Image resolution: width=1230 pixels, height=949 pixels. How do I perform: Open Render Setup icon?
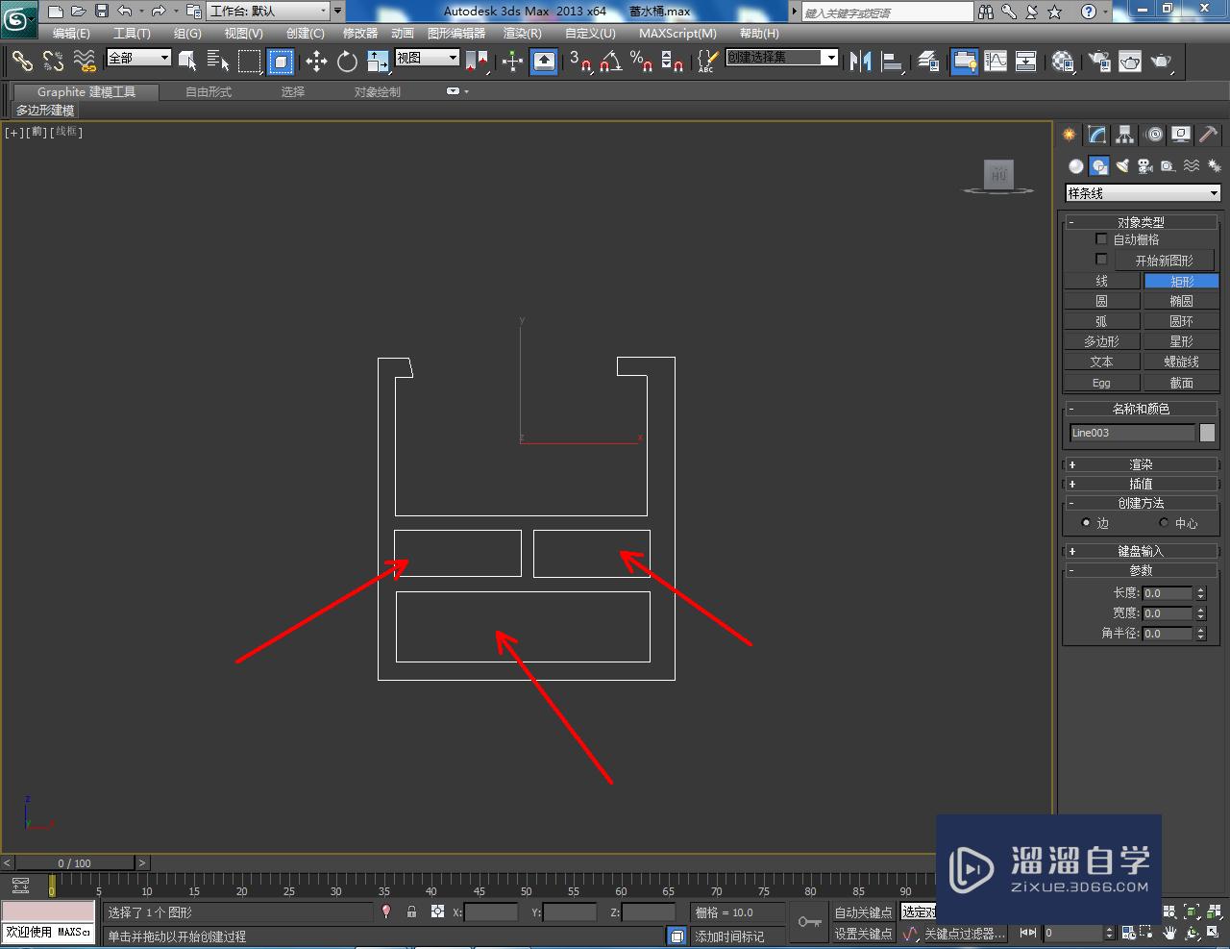click(x=1098, y=62)
